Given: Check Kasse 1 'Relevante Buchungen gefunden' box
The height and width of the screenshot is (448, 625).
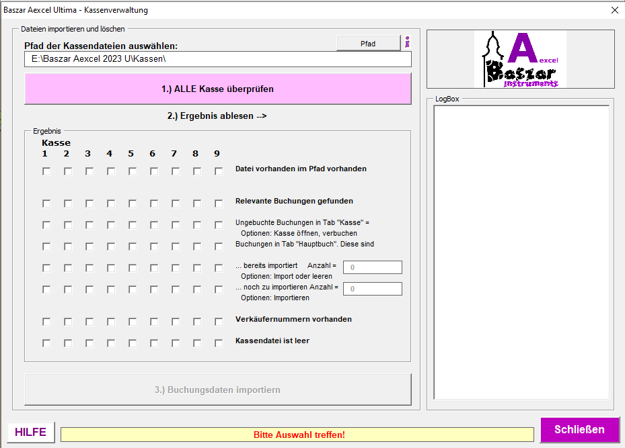Looking at the screenshot, I should [46, 204].
